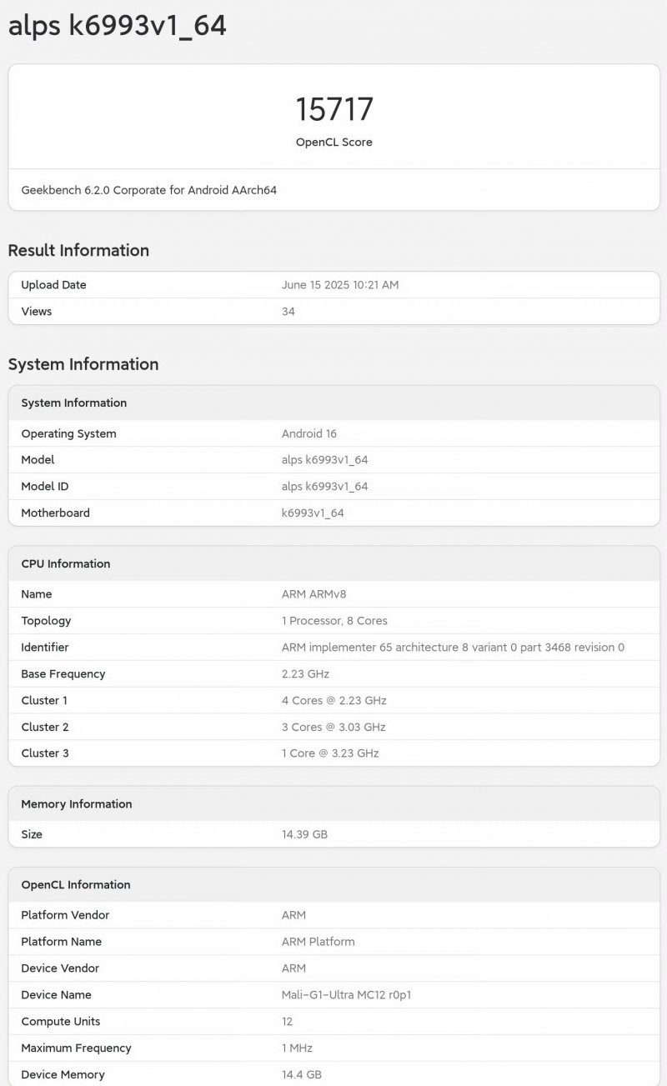Viewport: 667px width, 1086px height.
Task: Click the OpenCL Score label
Action: pos(333,143)
